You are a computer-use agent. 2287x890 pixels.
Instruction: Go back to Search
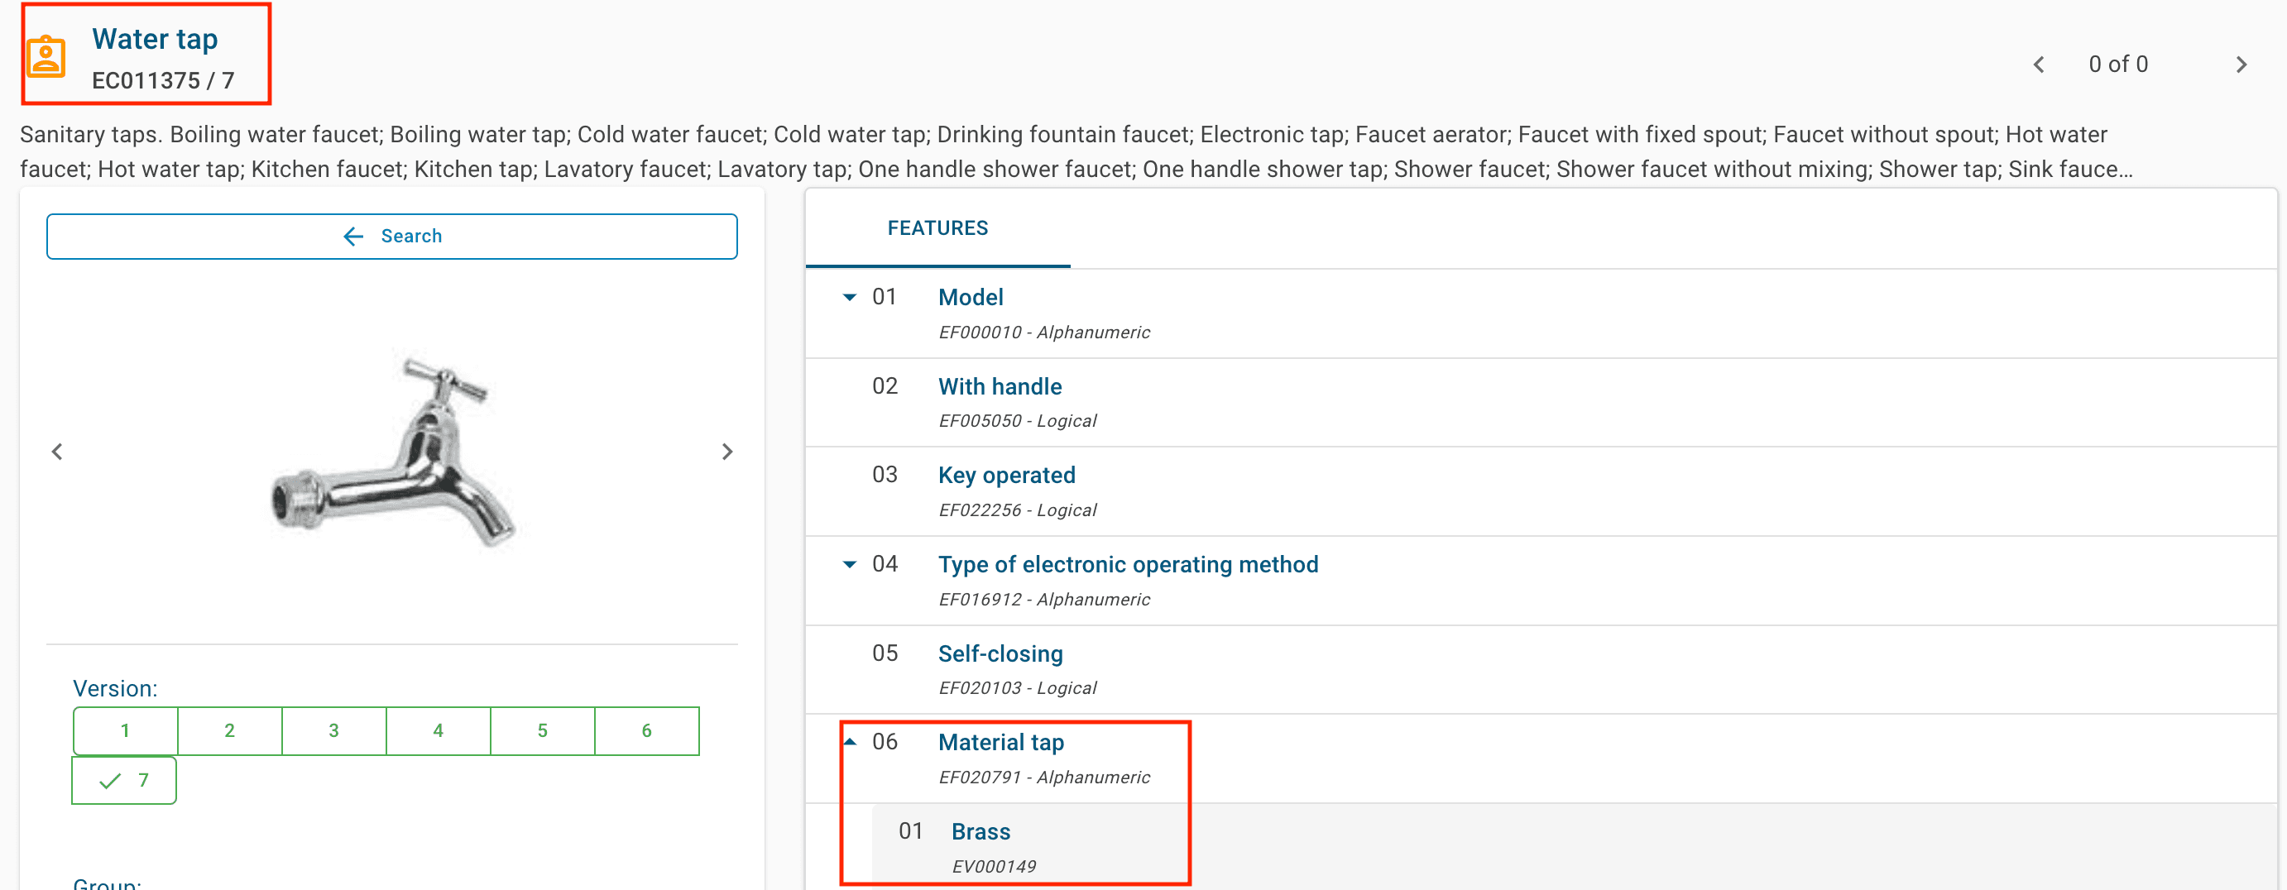[x=391, y=236]
